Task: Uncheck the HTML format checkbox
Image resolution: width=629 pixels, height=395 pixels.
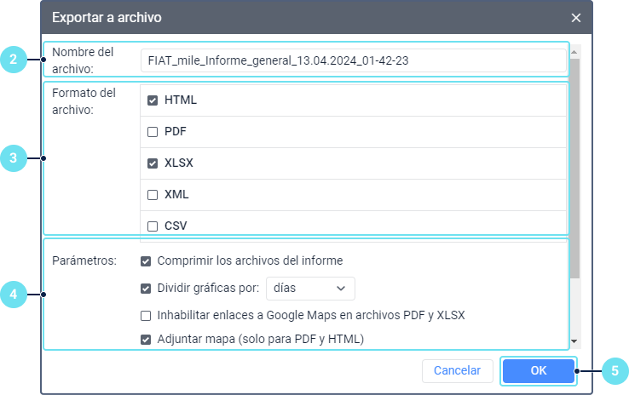Action: coord(153,100)
